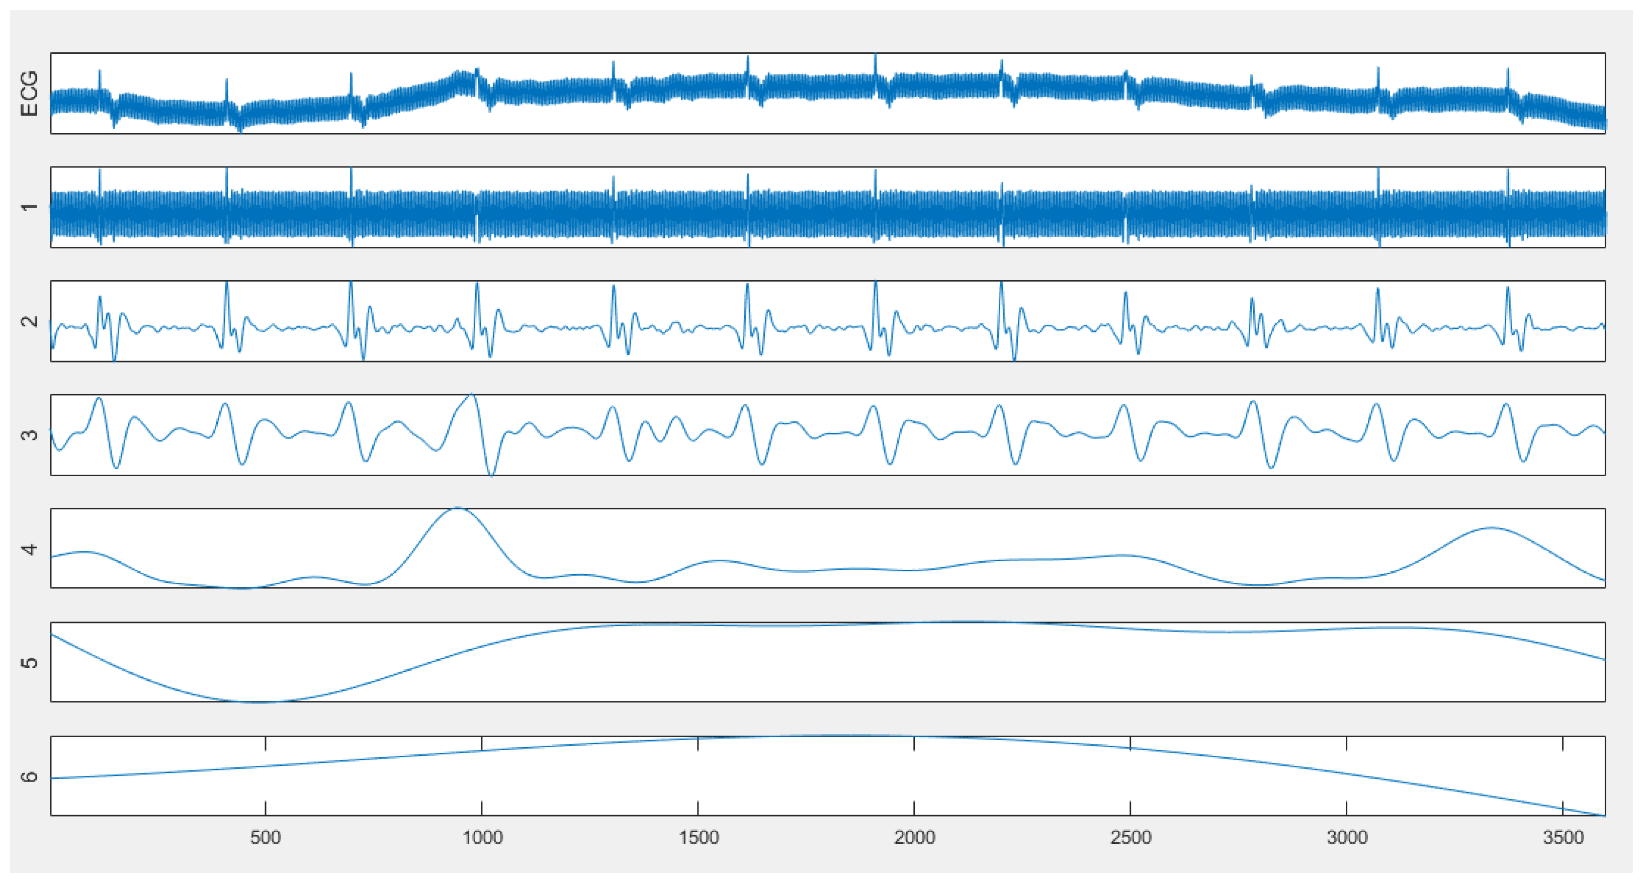
Task: Click the y-axis label 5
Action: (x=29, y=662)
